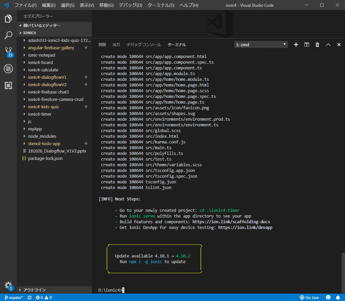Close the terminal panel

[339, 45]
